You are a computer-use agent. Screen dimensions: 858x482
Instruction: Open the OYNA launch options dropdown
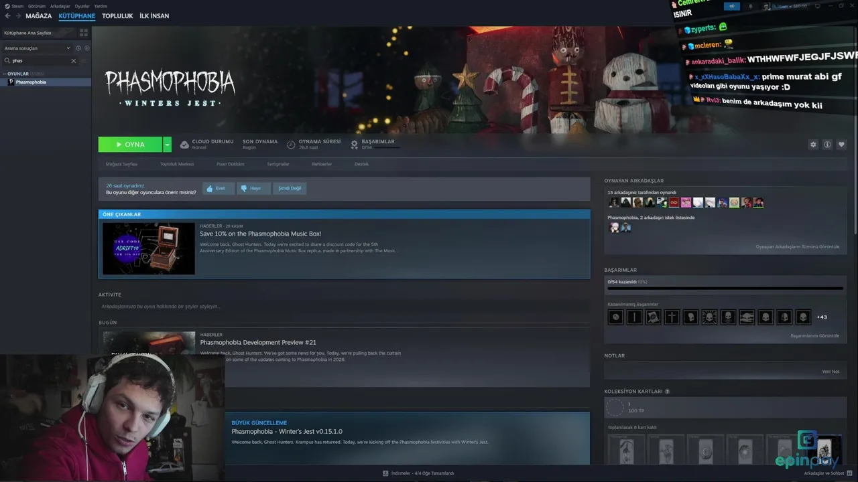pos(167,145)
